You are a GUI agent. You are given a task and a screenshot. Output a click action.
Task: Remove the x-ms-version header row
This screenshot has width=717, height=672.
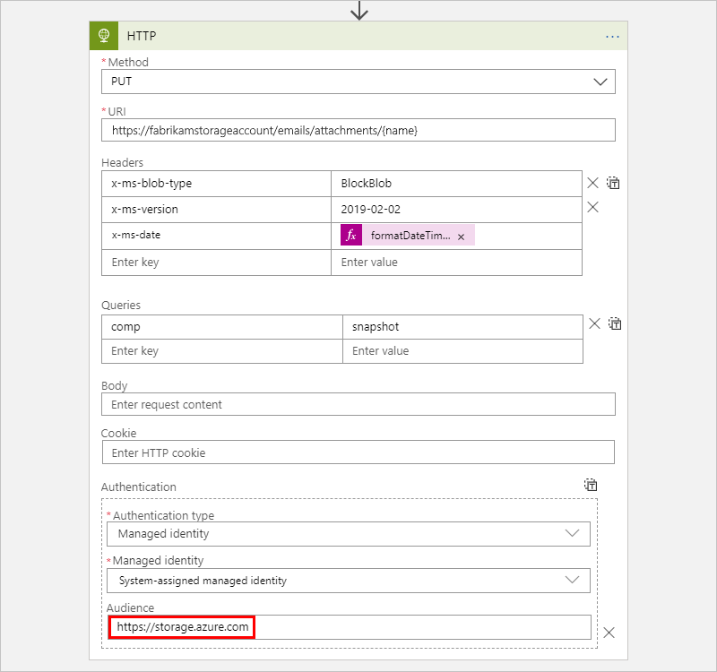point(592,208)
